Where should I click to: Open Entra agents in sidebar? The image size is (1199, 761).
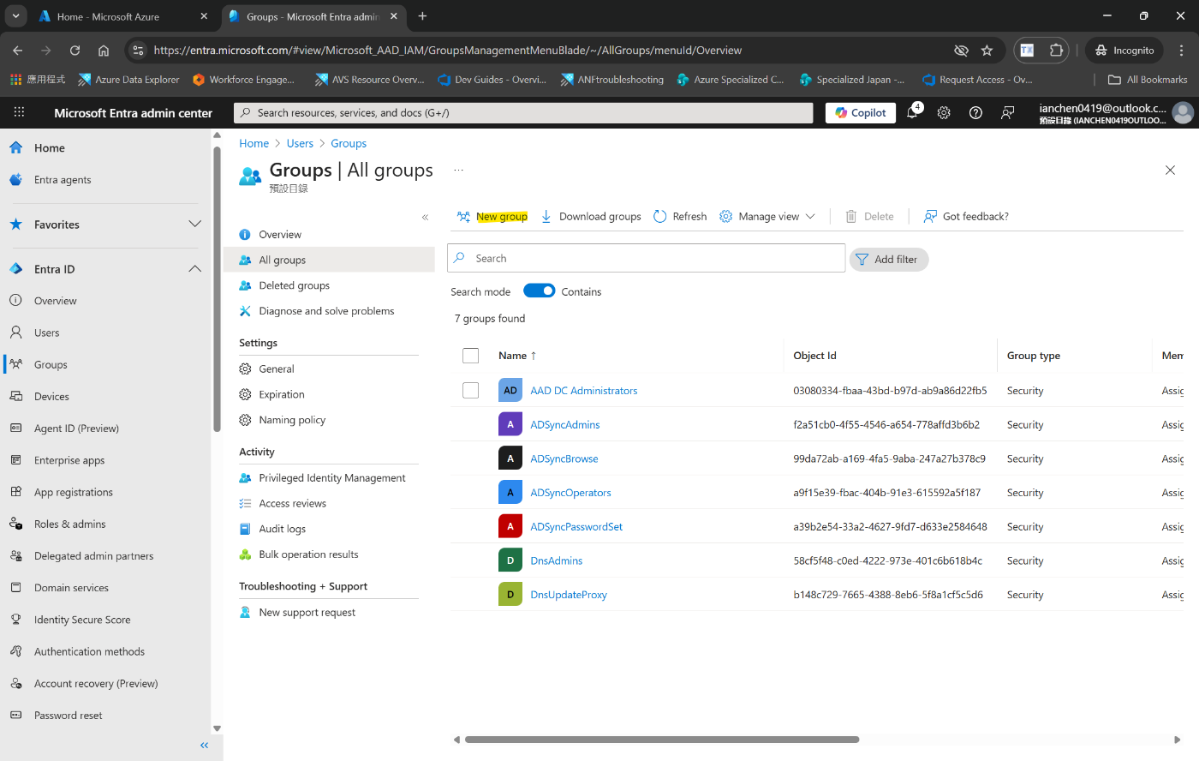click(x=63, y=180)
